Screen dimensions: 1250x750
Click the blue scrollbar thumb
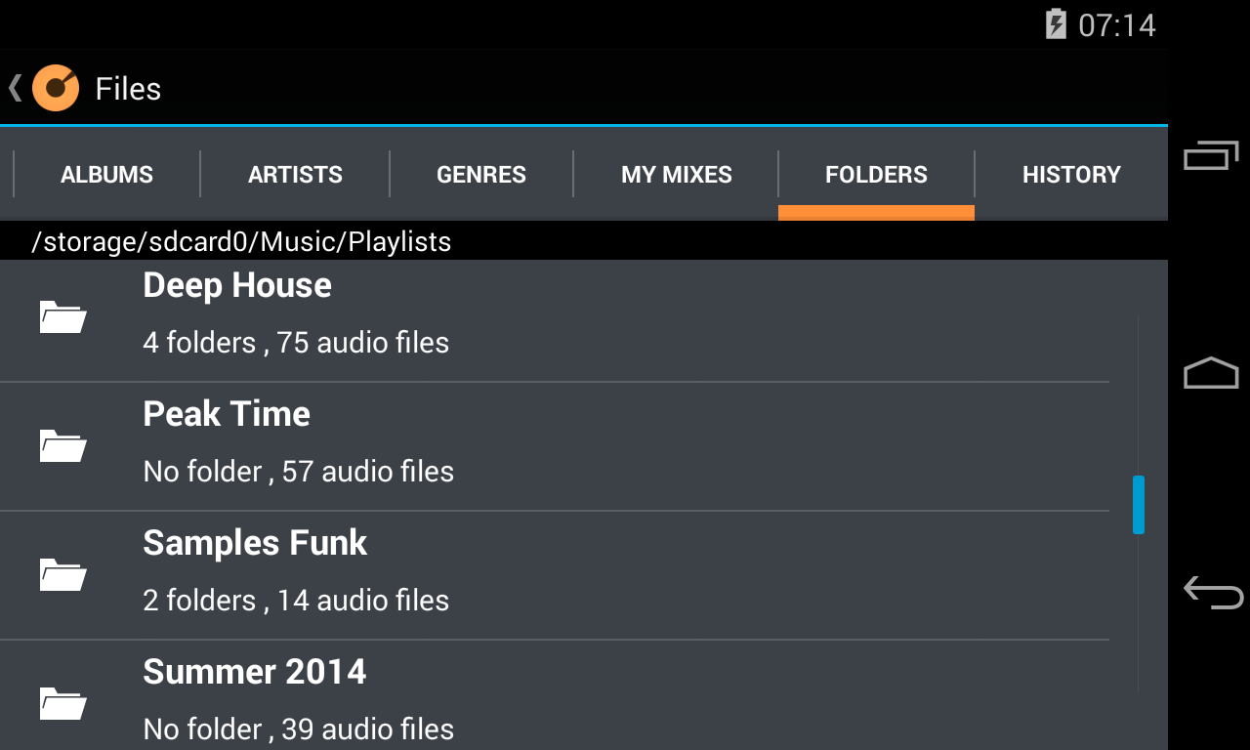pyautogui.click(x=1139, y=505)
